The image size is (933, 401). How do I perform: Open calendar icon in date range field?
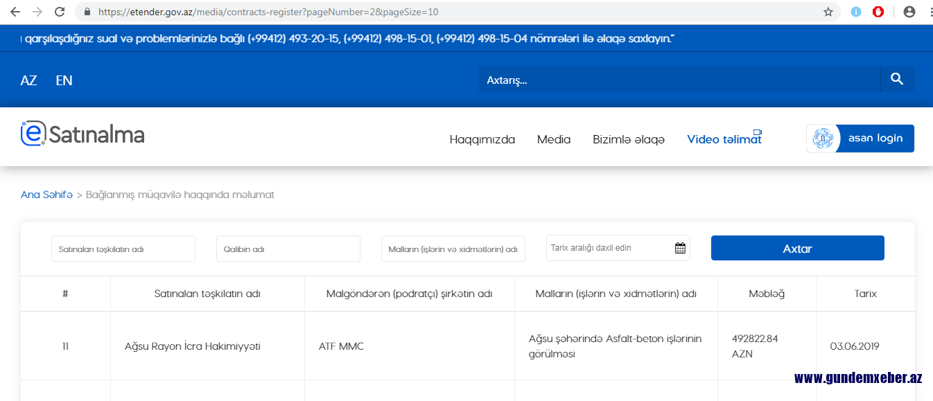[680, 248]
